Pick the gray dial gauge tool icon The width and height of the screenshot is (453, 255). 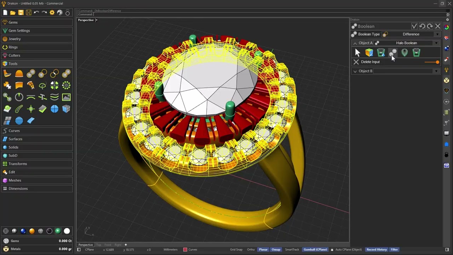coord(19,97)
